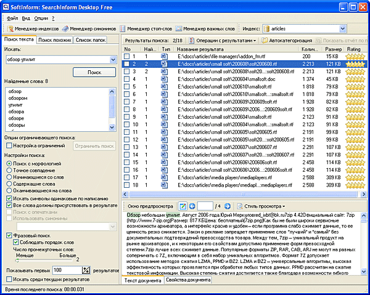370x295 pixels.
Task: Switch to Свойства документа tab
Action: [188, 279]
